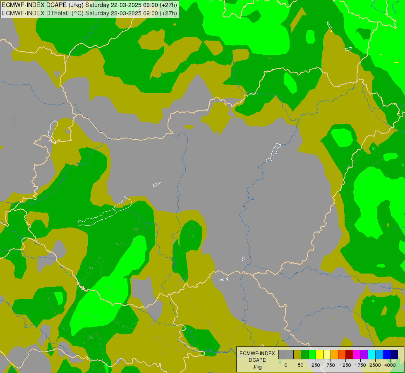Select the pale yellow legend swatch
Viewport: 405px width, 373px height.
[327, 354]
